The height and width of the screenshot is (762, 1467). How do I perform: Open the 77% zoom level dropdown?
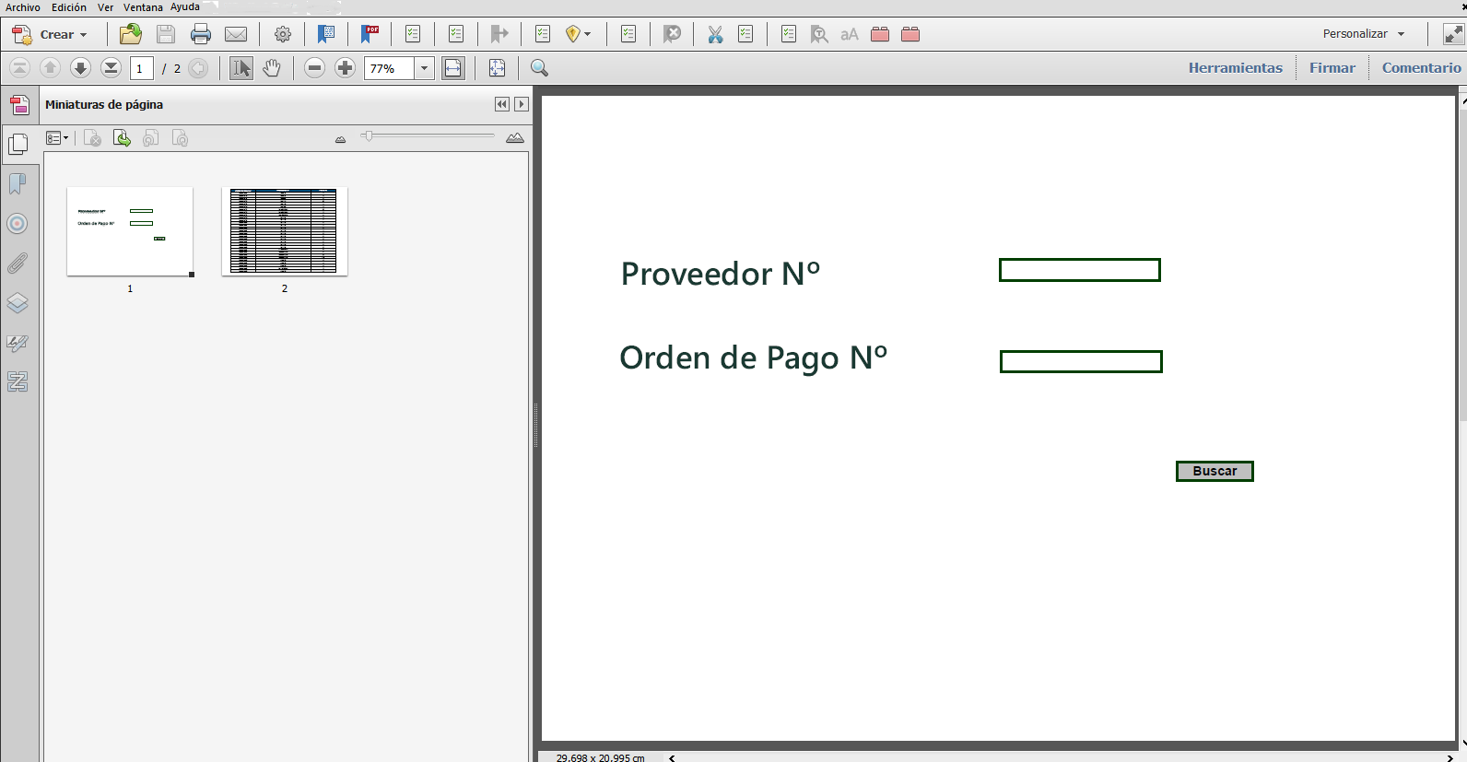click(424, 68)
